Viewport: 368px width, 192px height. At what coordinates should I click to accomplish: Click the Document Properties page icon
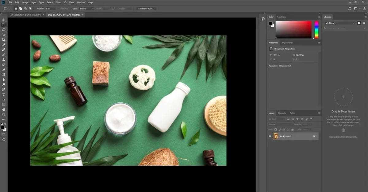pyautogui.click(x=271, y=49)
